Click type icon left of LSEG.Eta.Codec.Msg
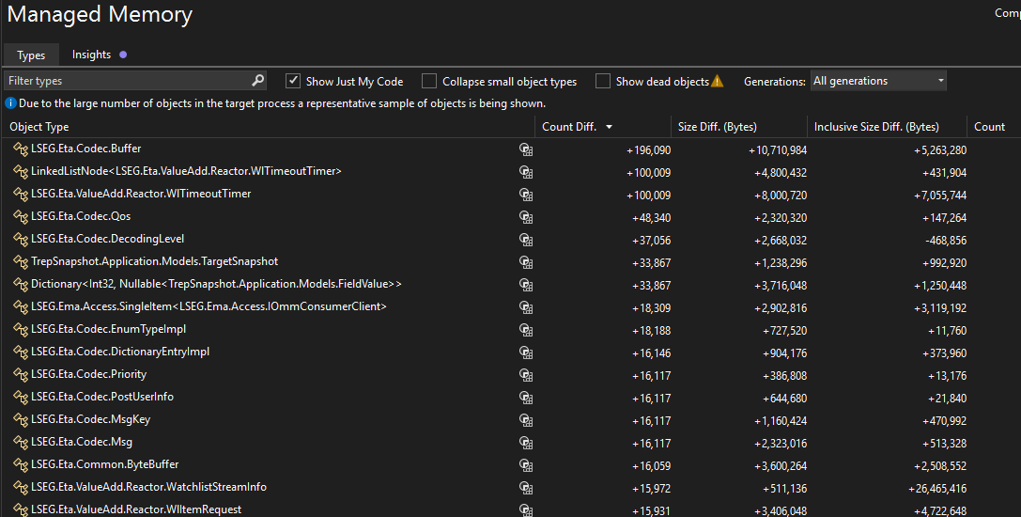Viewport: 1021px width, 517px height. (20, 444)
